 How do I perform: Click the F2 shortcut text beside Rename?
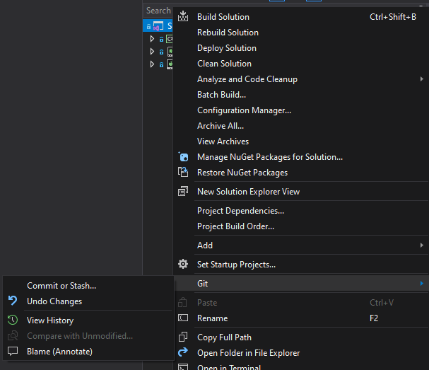coord(374,318)
